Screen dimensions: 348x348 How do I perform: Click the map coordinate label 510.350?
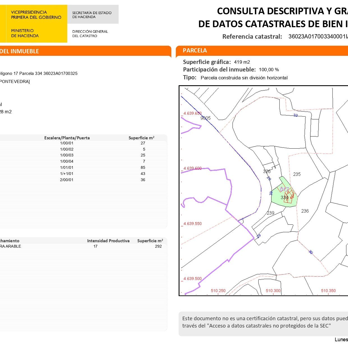click(328, 291)
